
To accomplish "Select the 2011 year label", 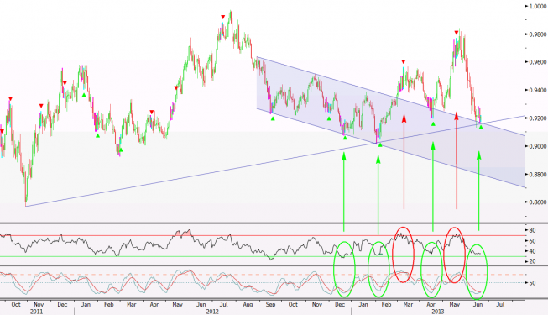I will (37, 312).
